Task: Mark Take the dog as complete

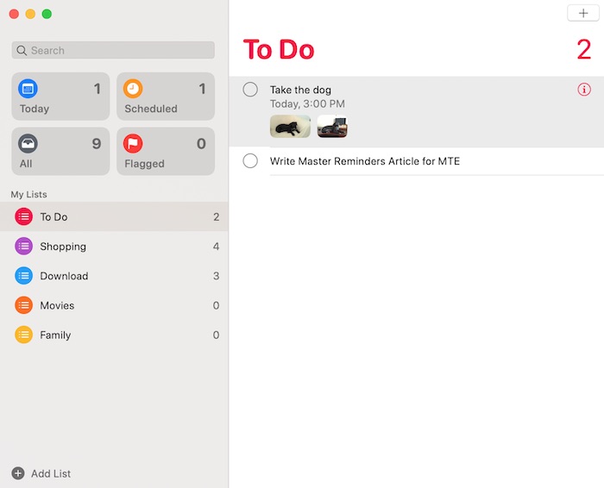Action: pos(250,90)
